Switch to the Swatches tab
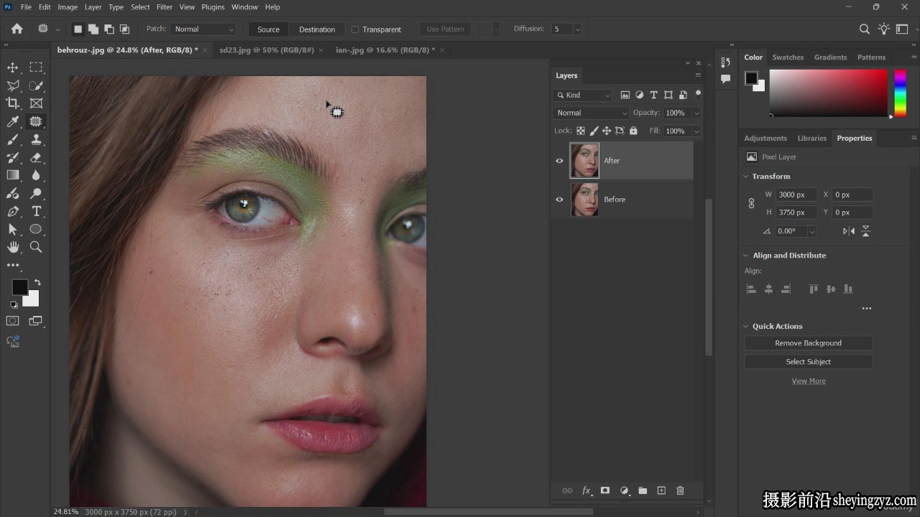 pyautogui.click(x=788, y=57)
